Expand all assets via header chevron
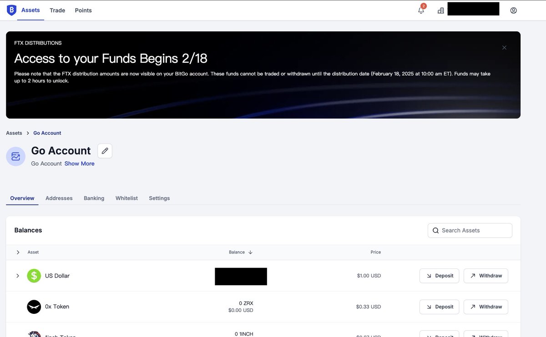546x337 pixels. click(x=18, y=252)
